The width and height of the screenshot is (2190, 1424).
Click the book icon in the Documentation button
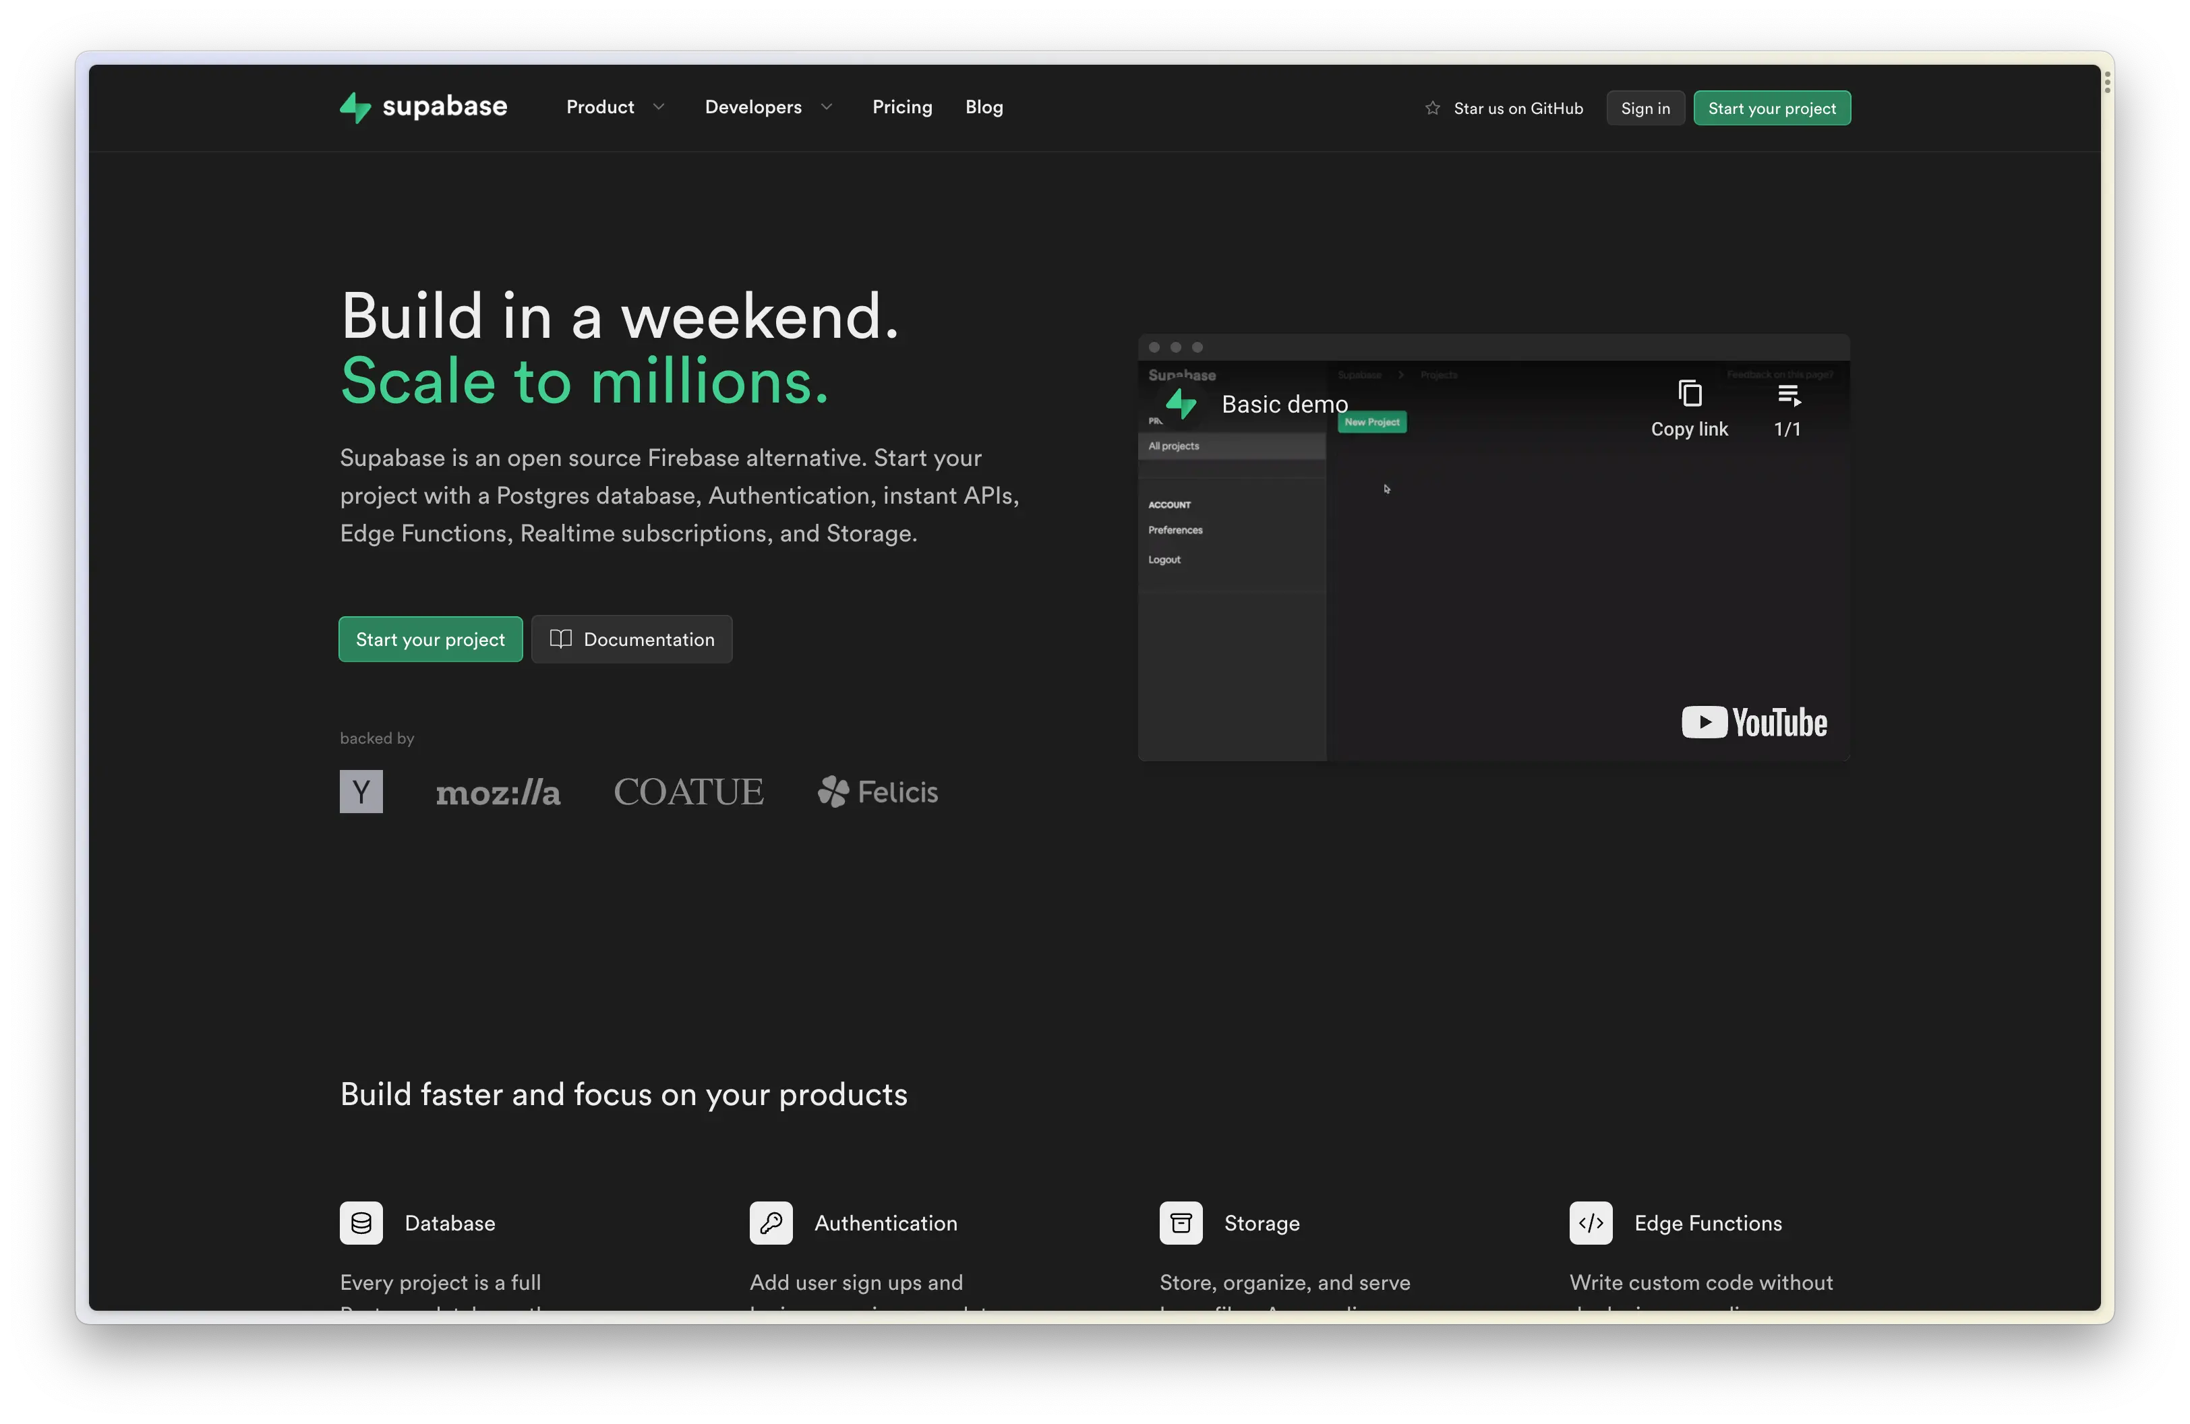click(560, 639)
